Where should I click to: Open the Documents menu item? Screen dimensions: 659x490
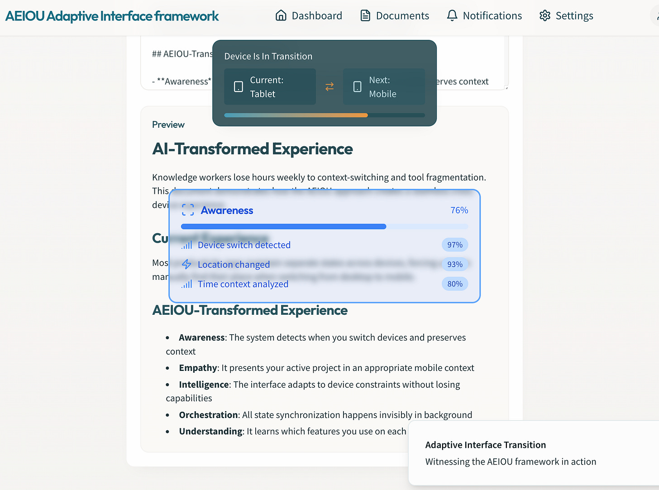395,16
